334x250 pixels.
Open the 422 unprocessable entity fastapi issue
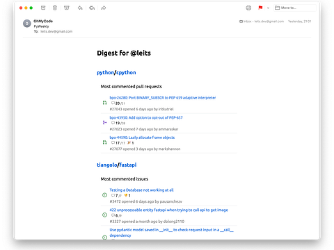[x=169, y=210]
